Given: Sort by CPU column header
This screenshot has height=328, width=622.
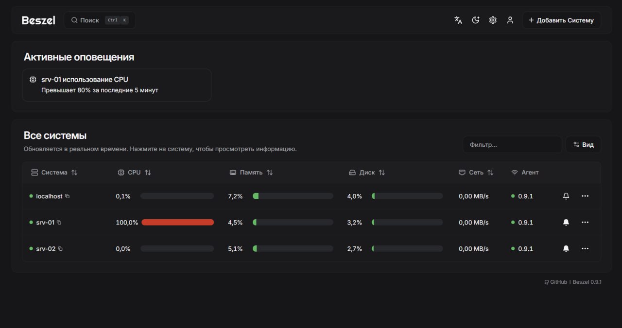Looking at the screenshot, I should click(x=134, y=173).
